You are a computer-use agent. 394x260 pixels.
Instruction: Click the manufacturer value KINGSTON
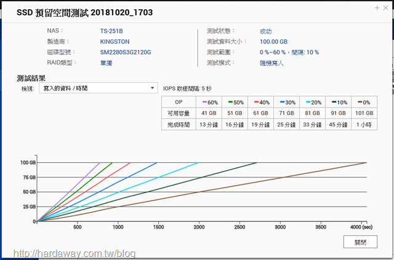pyautogui.click(x=115, y=42)
